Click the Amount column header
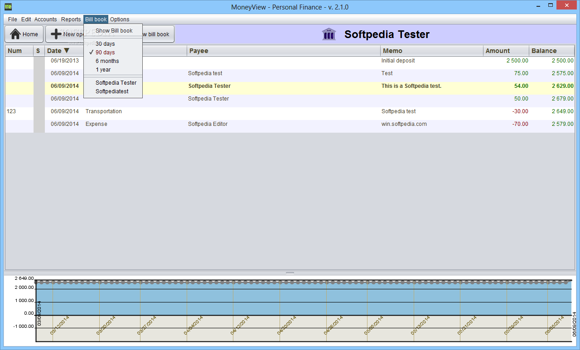 tap(506, 51)
